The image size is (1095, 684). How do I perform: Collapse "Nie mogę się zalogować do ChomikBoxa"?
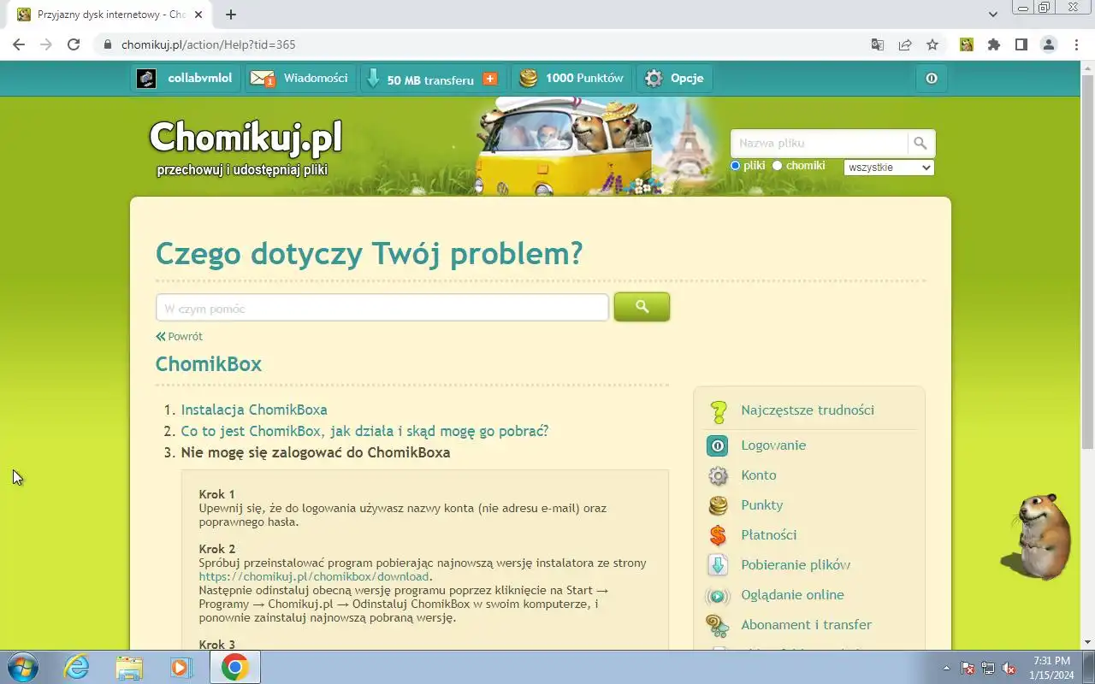[316, 452]
